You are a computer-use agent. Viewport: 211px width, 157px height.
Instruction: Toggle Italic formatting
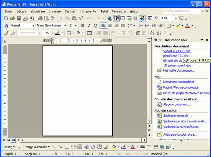click(x=89, y=26)
